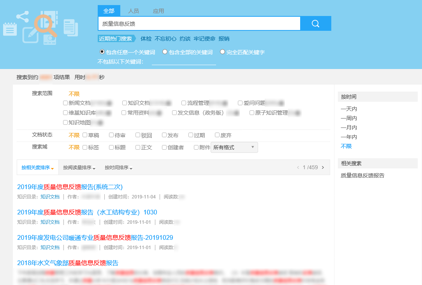Image resolution: width=422 pixels, height=285 pixels.
Task: Open 按相关度排序 sort dropdown
Action: click(38, 167)
